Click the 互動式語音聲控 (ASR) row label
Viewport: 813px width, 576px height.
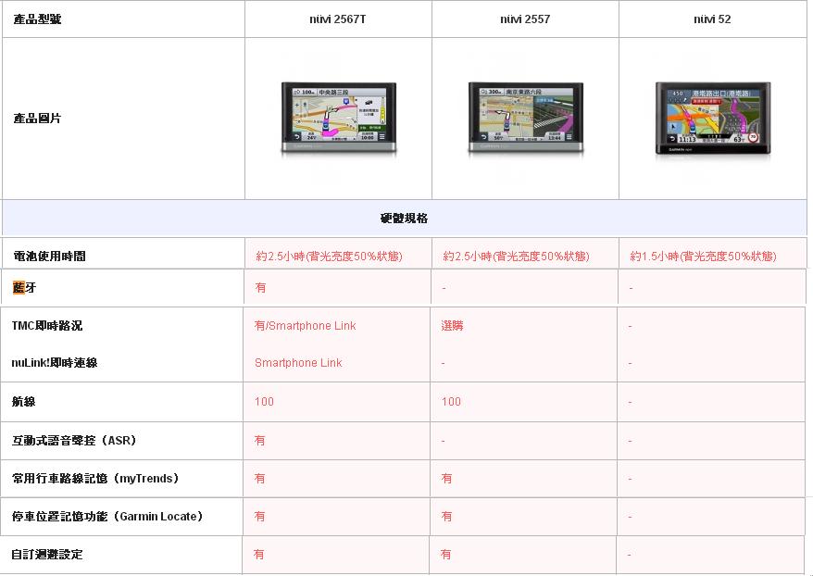click(x=74, y=440)
